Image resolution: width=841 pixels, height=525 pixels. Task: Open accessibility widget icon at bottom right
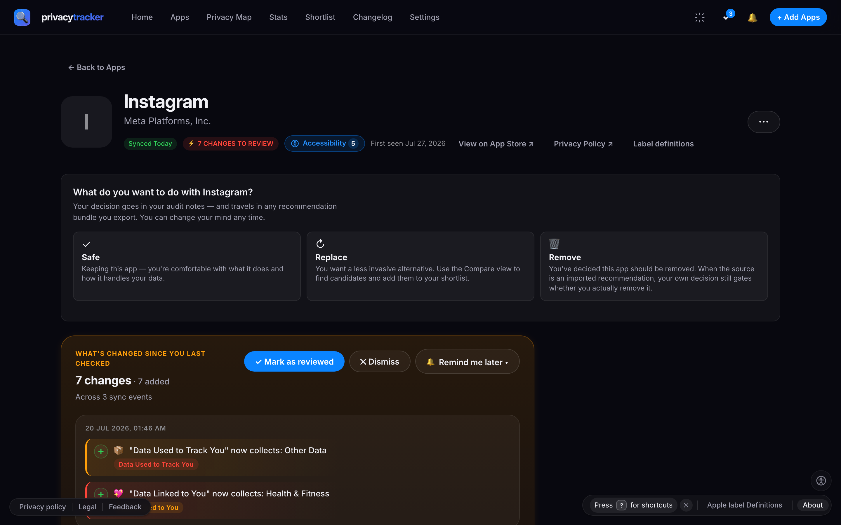point(821,481)
